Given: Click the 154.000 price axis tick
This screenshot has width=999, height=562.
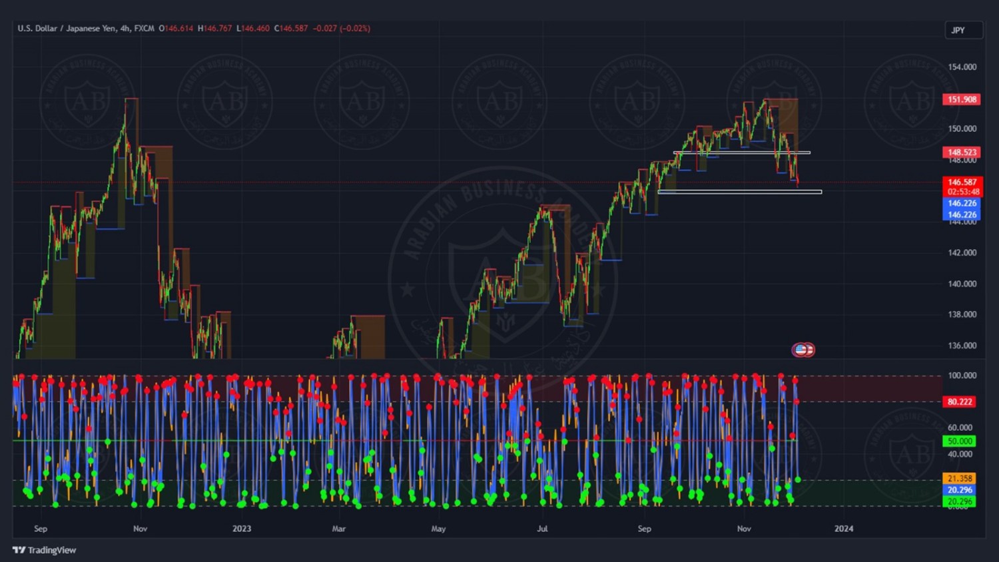Looking at the screenshot, I should point(962,67).
